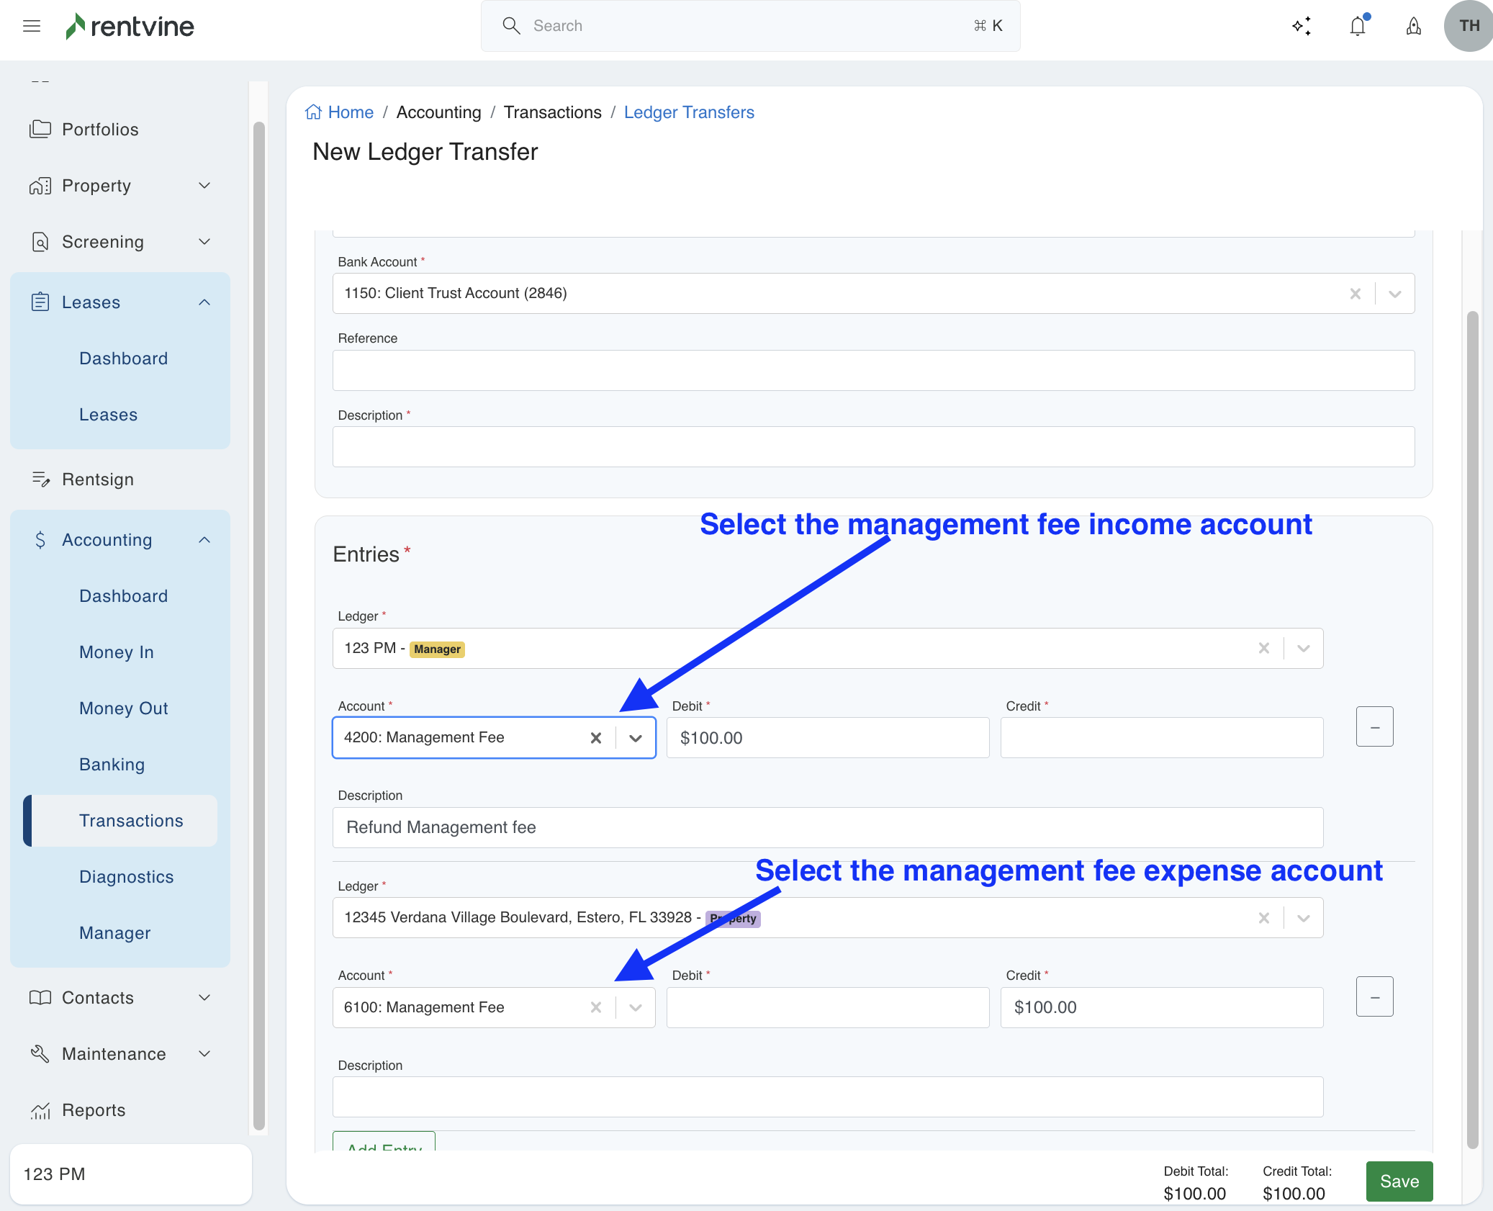The width and height of the screenshot is (1493, 1211).
Task: Open the Bank Account dropdown
Action: (1395, 294)
